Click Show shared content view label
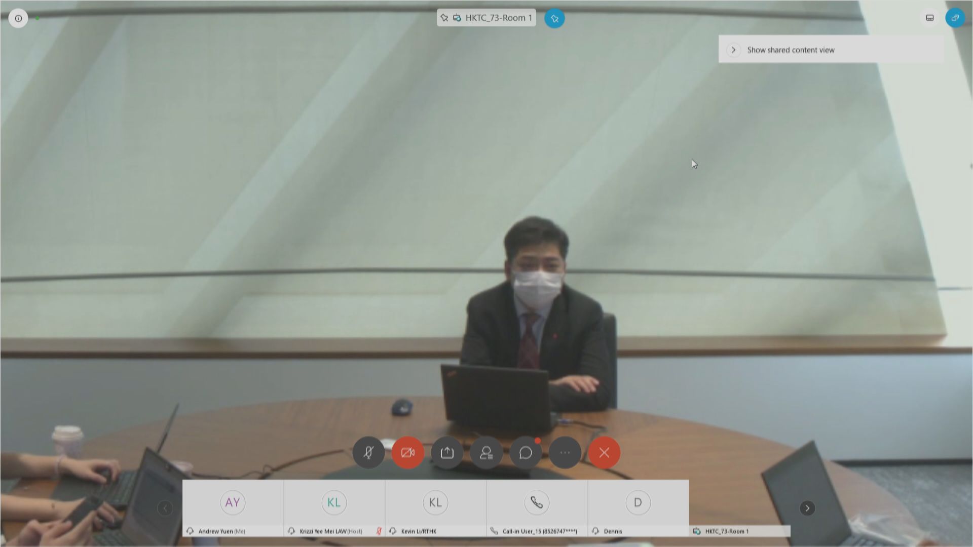The width and height of the screenshot is (973, 547). [x=791, y=50]
